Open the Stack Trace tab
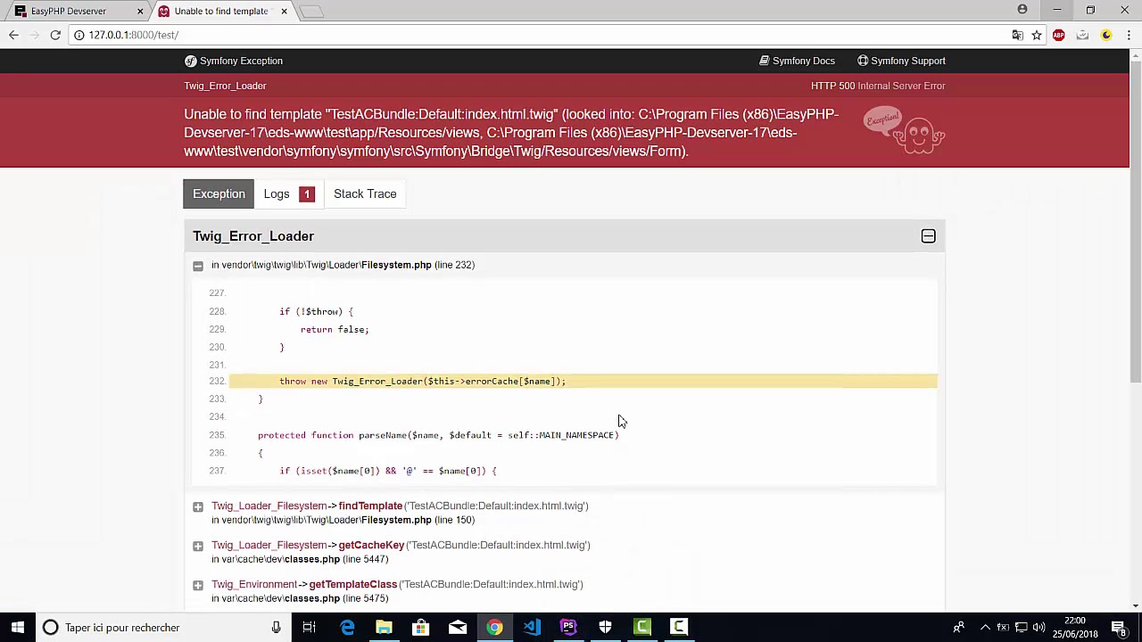Image resolution: width=1142 pixels, height=642 pixels. (x=365, y=193)
